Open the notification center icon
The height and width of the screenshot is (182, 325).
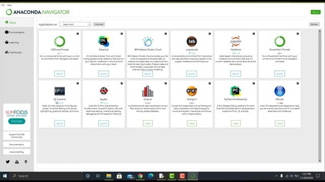coord(318,176)
